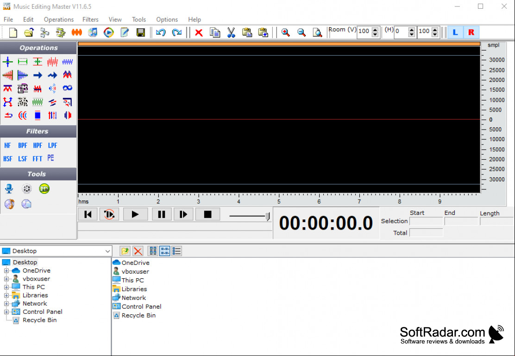Stop playback with the Stop button
The width and height of the screenshot is (515, 356).
207,214
